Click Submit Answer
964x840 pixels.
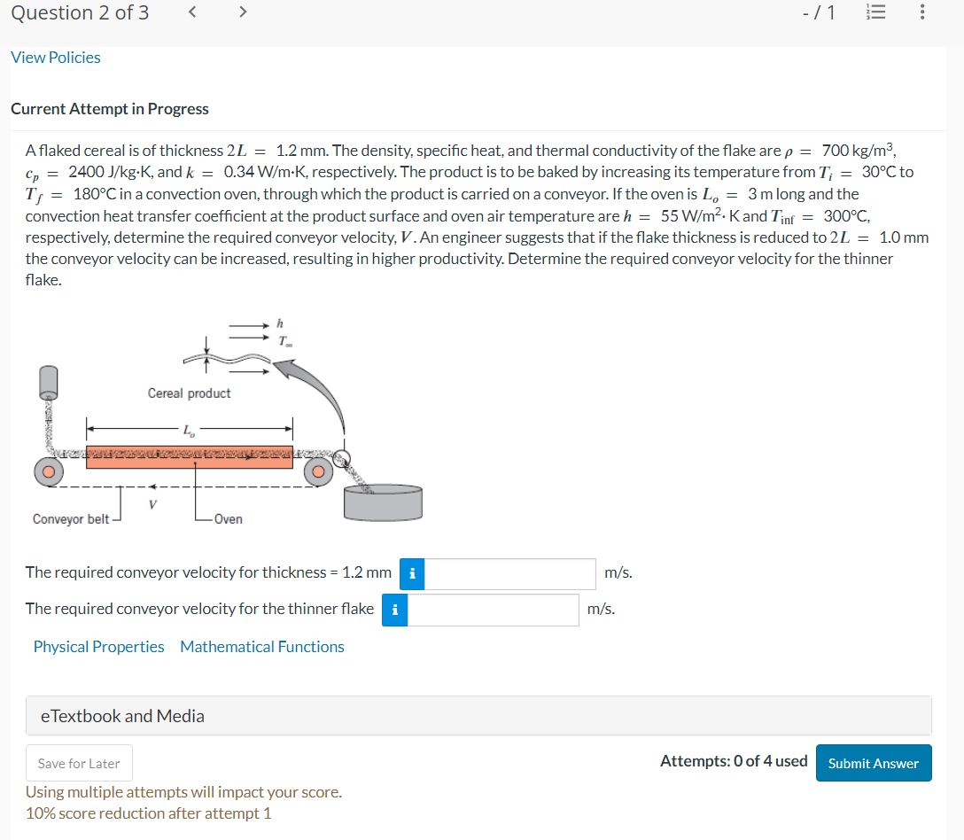coord(873,762)
